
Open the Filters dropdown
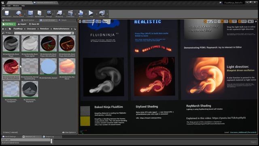point(9,33)
